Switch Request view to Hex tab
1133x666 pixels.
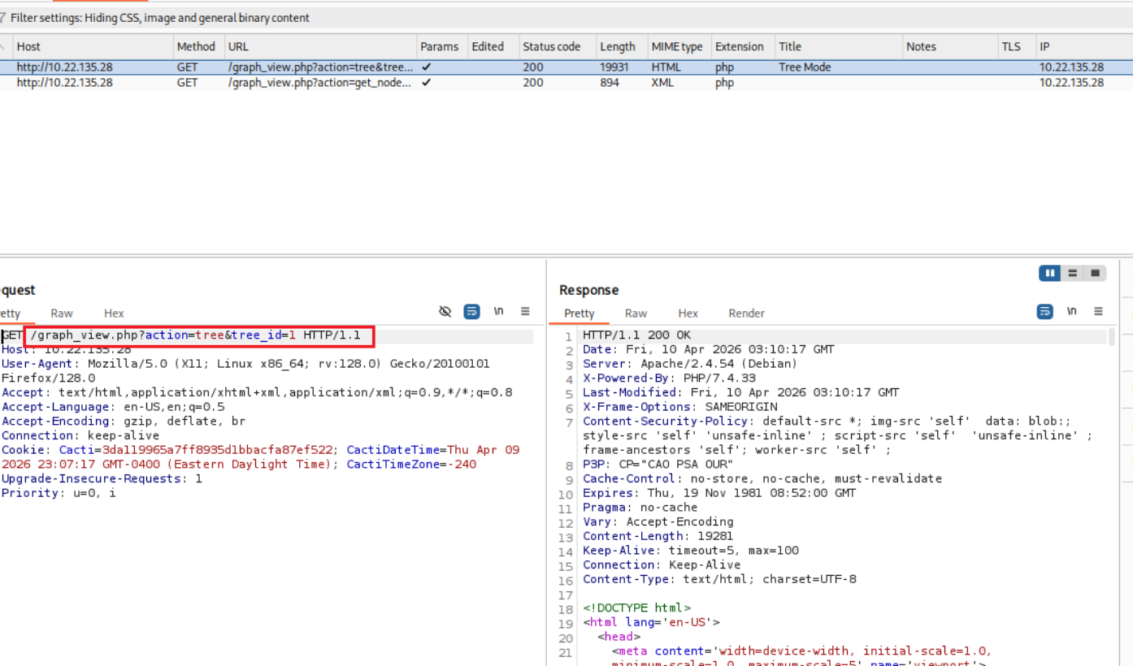click(x=114, y=314)
